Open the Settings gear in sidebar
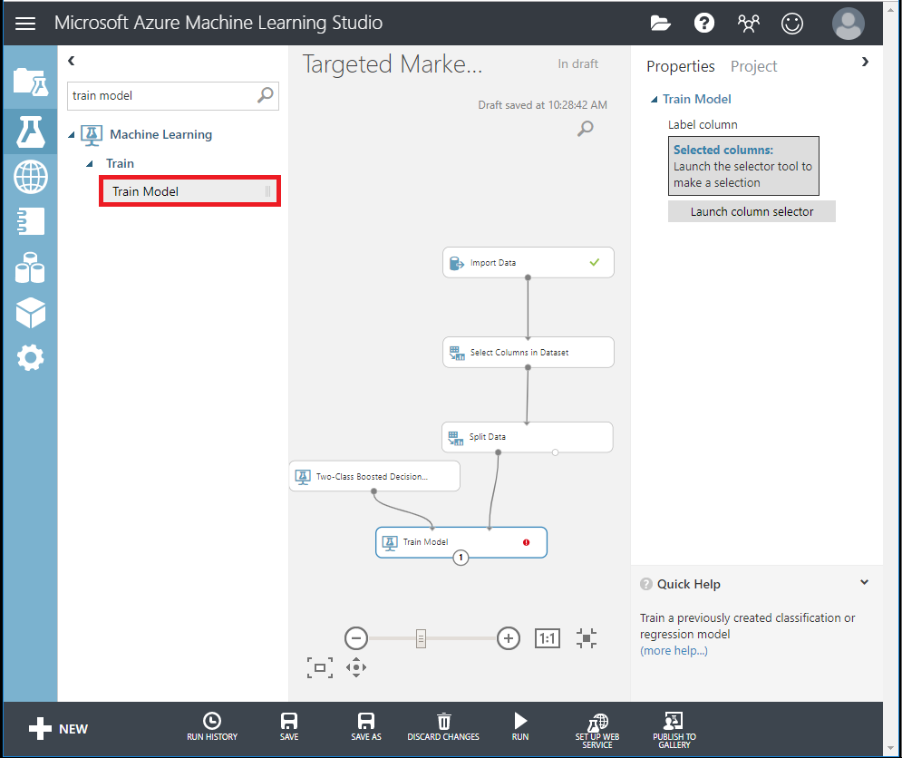This screenshot has width=902, height=758. 30,358
